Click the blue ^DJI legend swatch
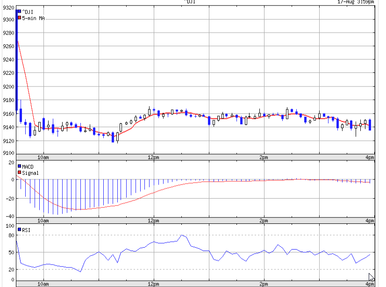This screenshot has height=287, width=386. (x=20, y=11)
